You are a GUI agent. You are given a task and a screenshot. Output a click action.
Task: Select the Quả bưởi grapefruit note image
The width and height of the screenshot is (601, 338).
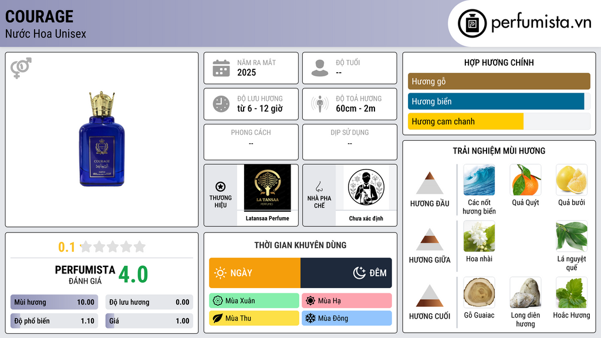tap(572, 180)
